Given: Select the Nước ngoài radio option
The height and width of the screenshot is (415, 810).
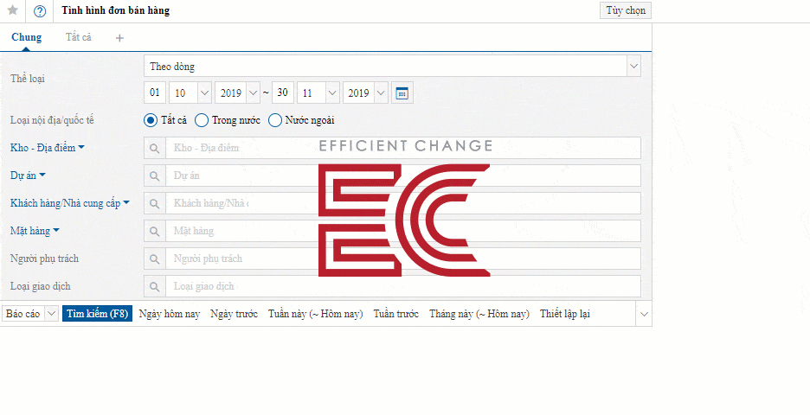Looking at the screenshot, I should (x=275, y=120).
